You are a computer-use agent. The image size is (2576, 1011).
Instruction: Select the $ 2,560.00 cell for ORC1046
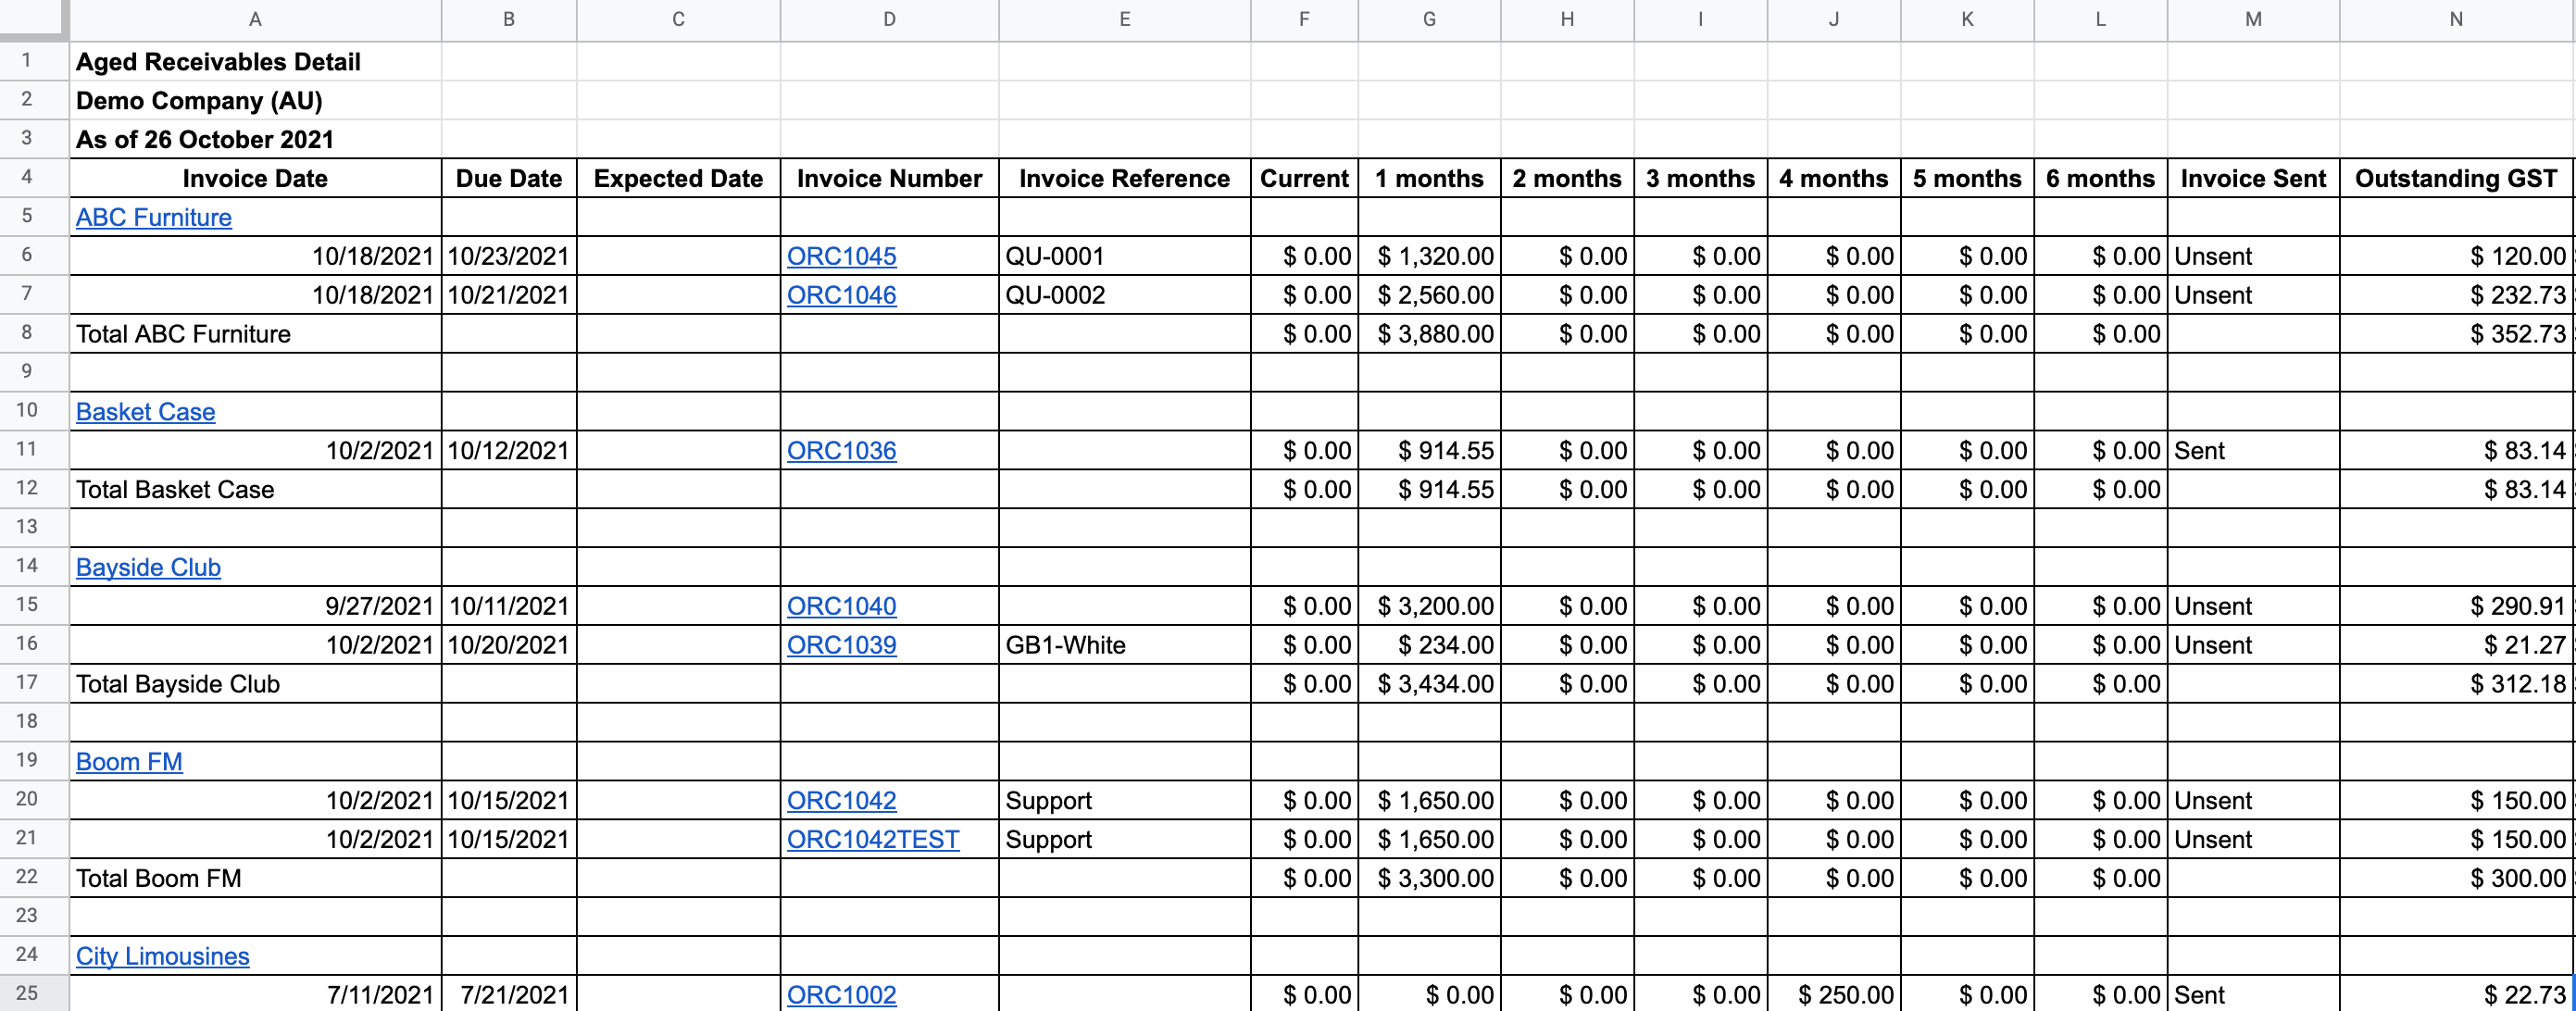pos(1429,295)
